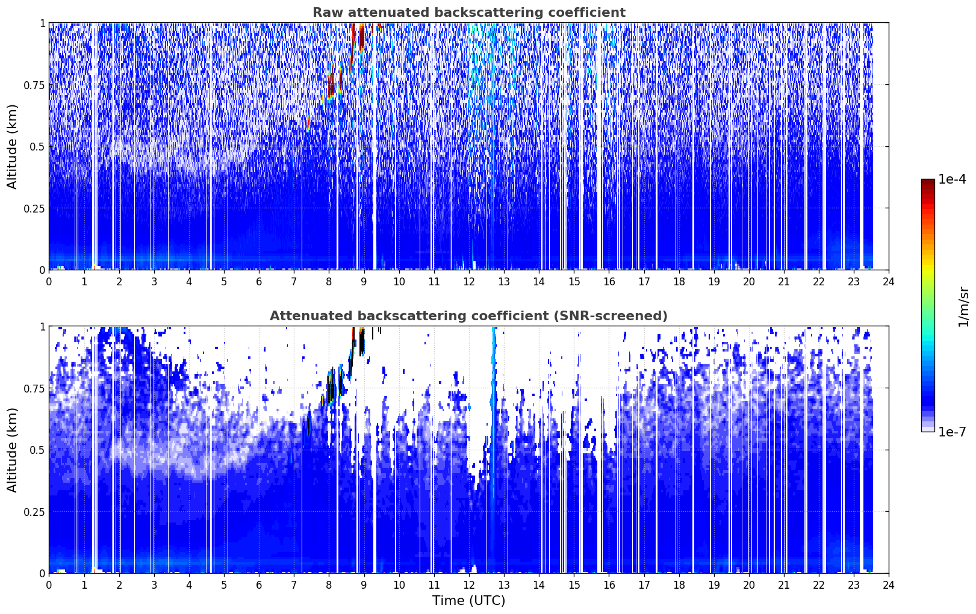This screenshot has height=614, width=976.
Task: Click the 18 hour tick on upper plot
Action: (679, 281)
